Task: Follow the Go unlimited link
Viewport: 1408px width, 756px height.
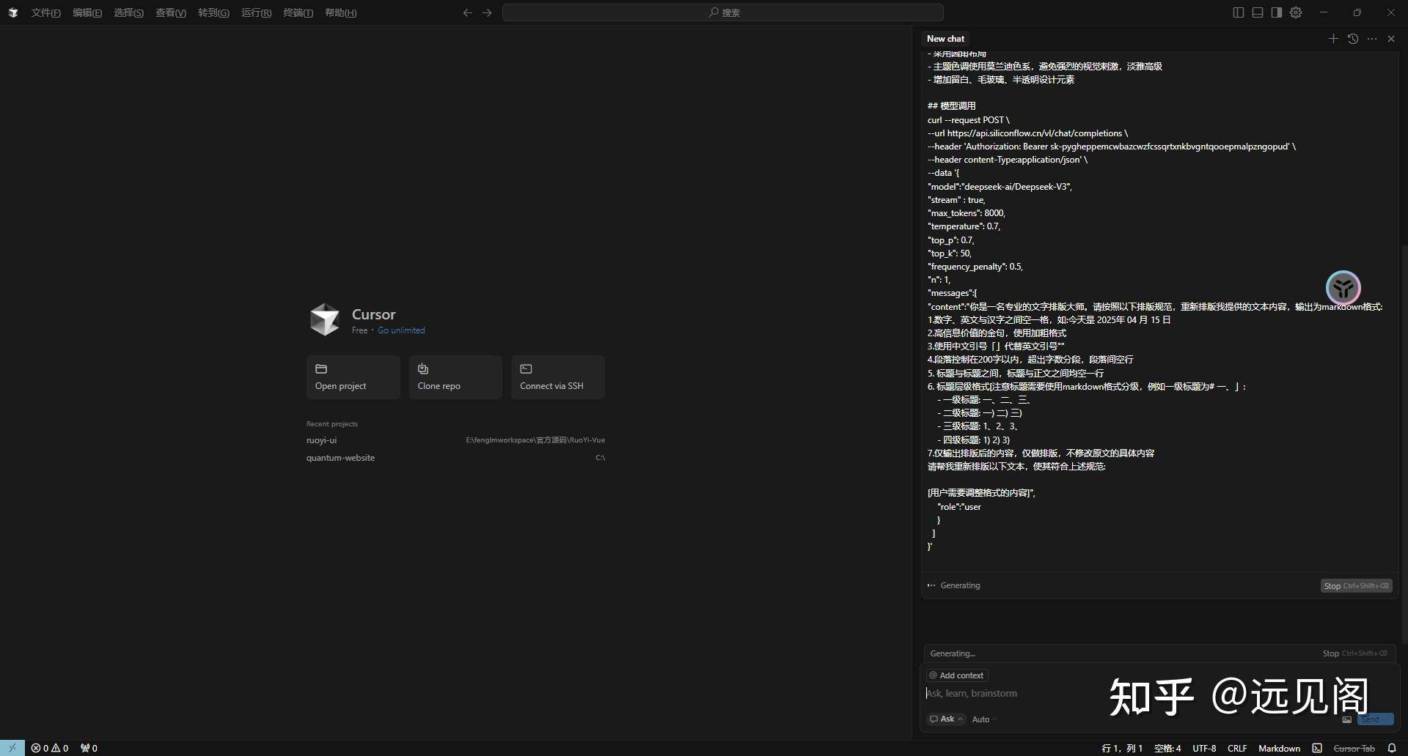Action: [401, 330]
